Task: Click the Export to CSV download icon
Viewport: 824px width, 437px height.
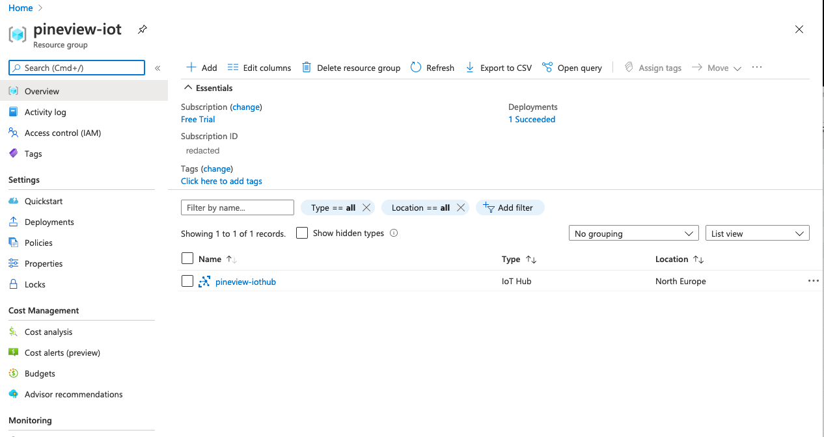Action: coord(470,68)
